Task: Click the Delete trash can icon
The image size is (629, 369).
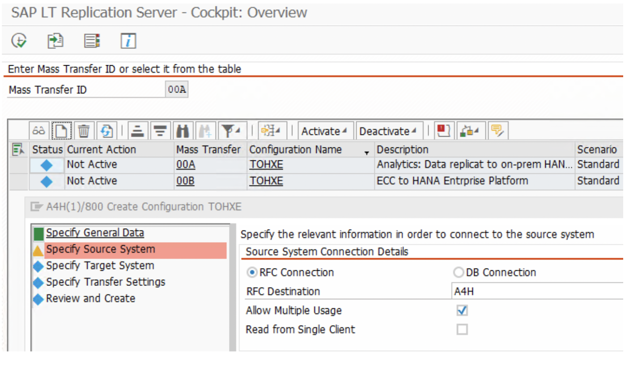Action: 84,131
